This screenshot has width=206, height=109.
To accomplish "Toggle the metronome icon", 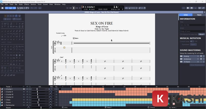I will pos(117,7).
